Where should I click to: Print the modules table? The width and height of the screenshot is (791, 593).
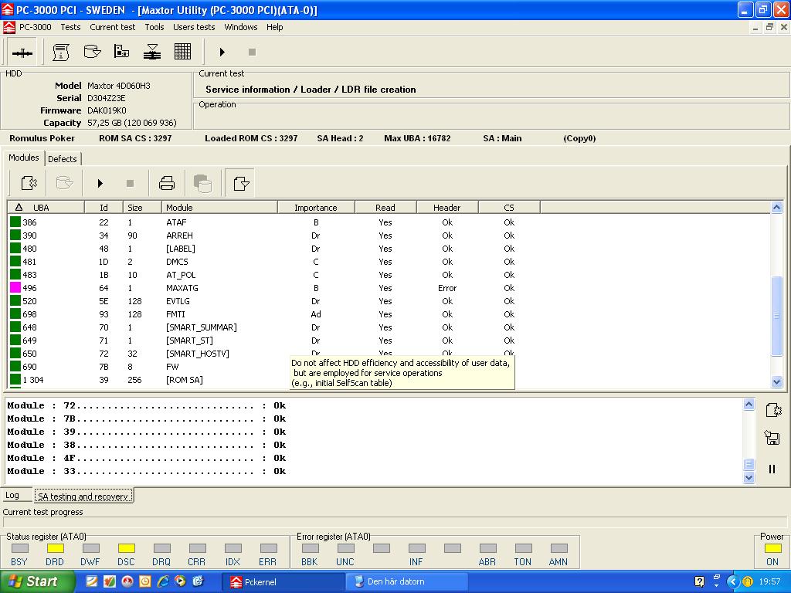[x=167, y=183]
